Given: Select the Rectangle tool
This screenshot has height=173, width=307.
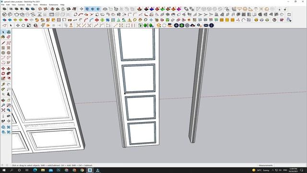Looking at the screenshot, I should [x=3, y=48].
